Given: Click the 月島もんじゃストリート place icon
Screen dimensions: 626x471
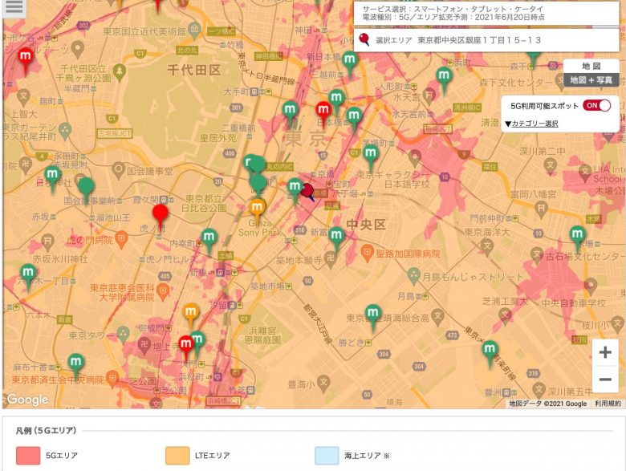Looking at the screenshot, I should pyautogui.click(x=414, y=275).
